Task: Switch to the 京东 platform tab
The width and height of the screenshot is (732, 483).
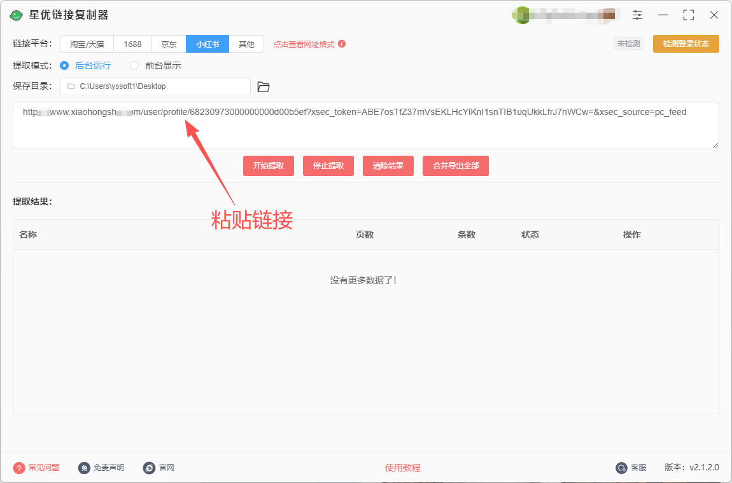Action: tap(169, 44)
